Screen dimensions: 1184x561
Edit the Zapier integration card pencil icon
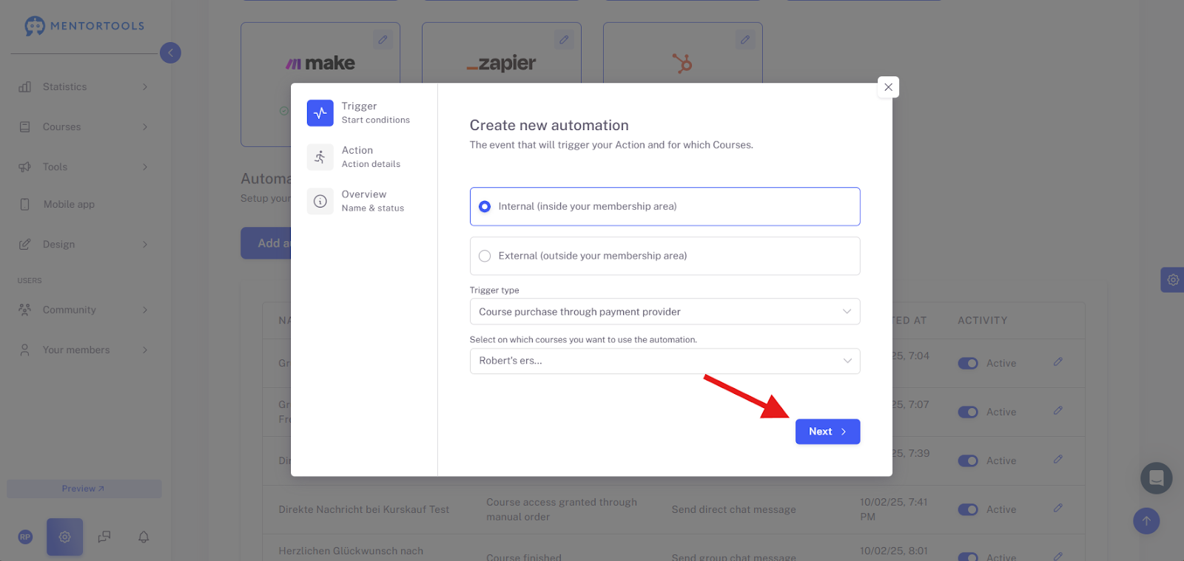coord(564,40)
